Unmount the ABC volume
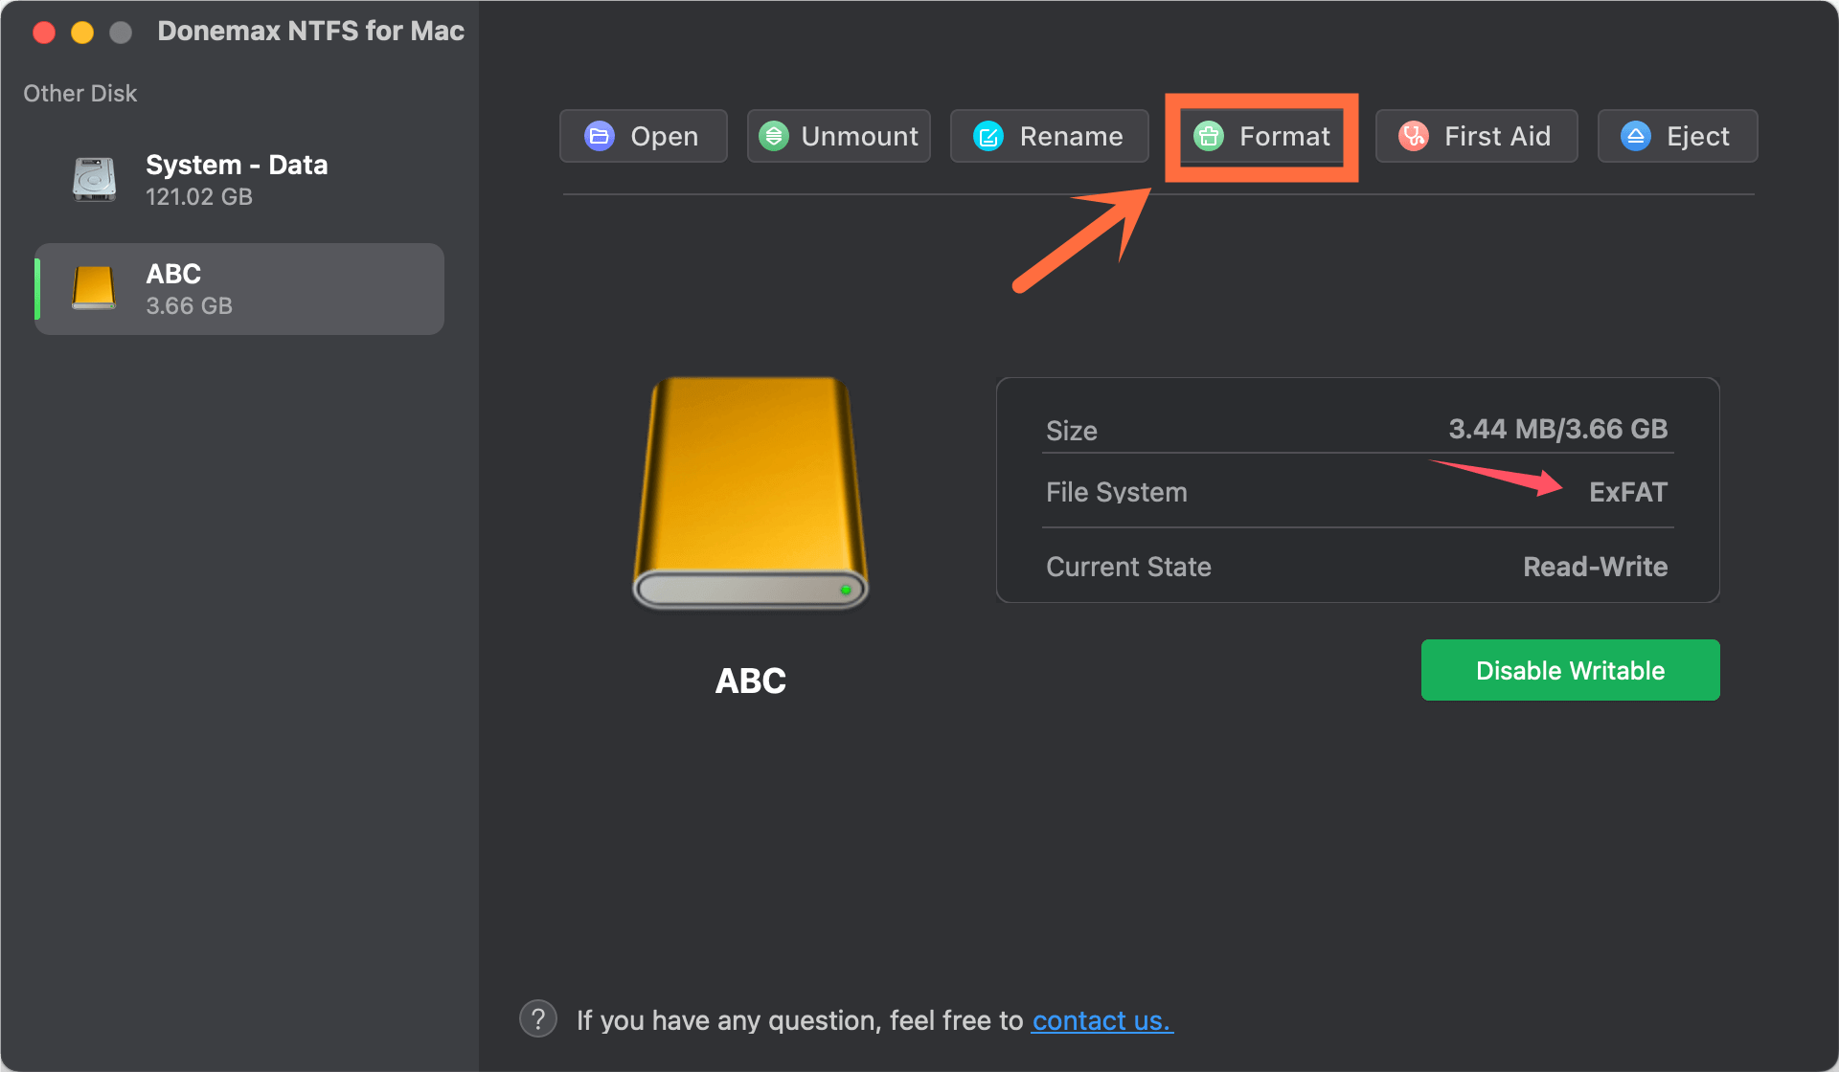Image resolution: width=1839 pixels, height=1072 pixels. click(838, 136)
